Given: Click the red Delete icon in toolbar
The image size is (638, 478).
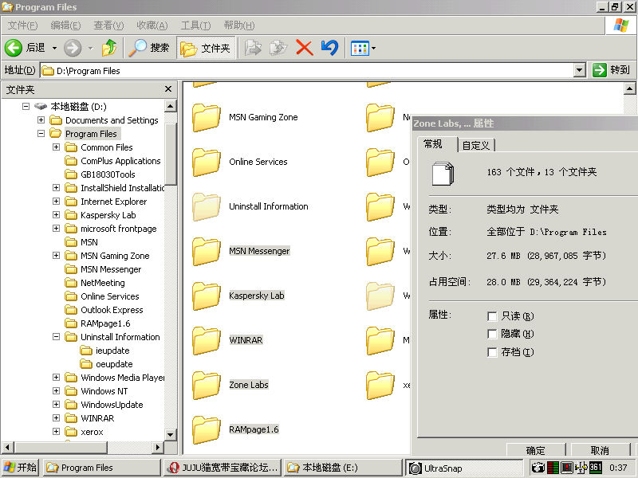Looking at the screenshot, I should 304,48.
